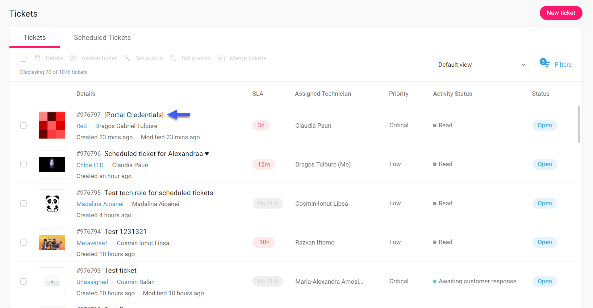Check the box for ticket #976797
The height and width of the screenshot is (308, 593).
tap(24, 126)
